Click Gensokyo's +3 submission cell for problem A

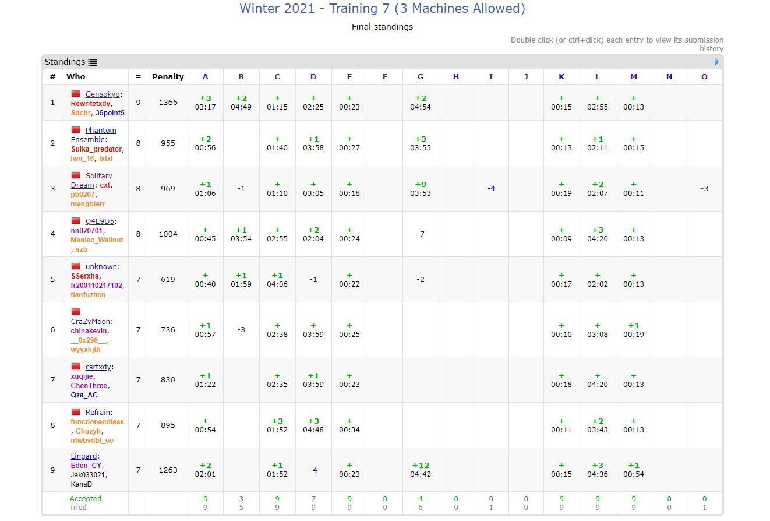[x=205, y=103]
